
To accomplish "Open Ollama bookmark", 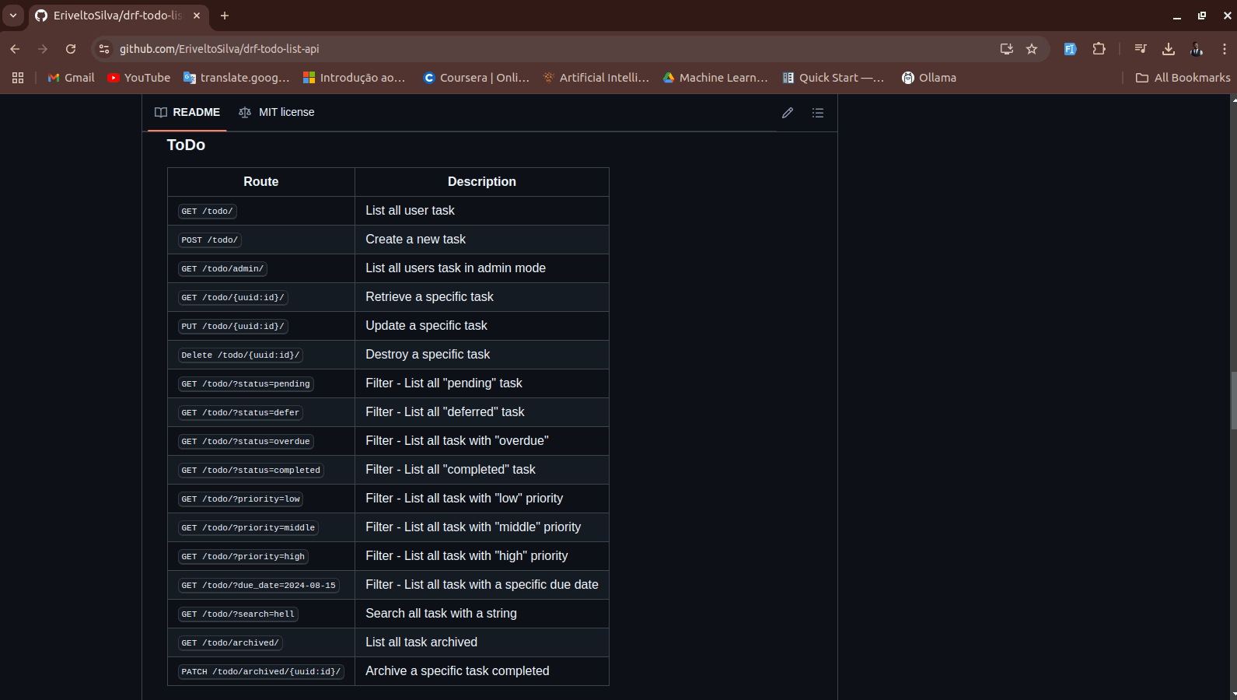I will click(x=929, y=78).
